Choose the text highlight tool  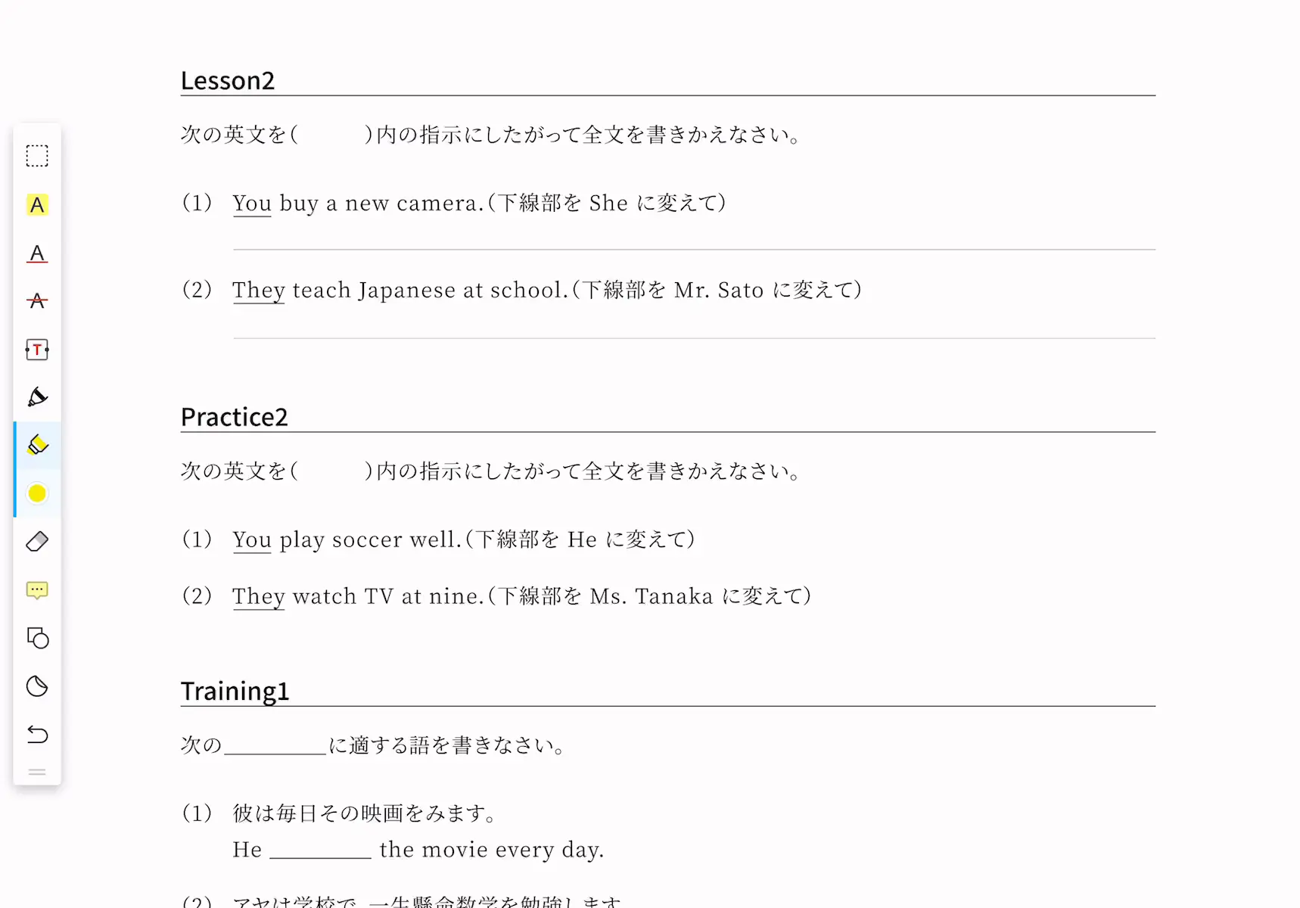37,205
